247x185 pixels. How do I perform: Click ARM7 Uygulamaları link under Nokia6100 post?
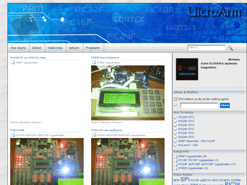tap(27, 63)
